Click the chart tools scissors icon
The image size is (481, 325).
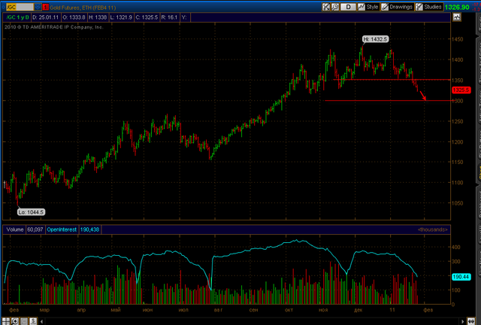pyautogui.click(x=326, y=7)
